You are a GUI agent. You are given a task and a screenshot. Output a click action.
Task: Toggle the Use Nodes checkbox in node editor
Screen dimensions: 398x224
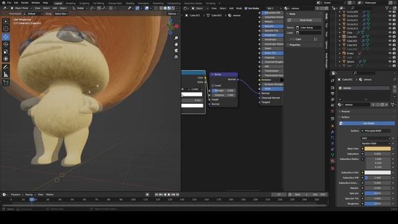click(246, 8)
